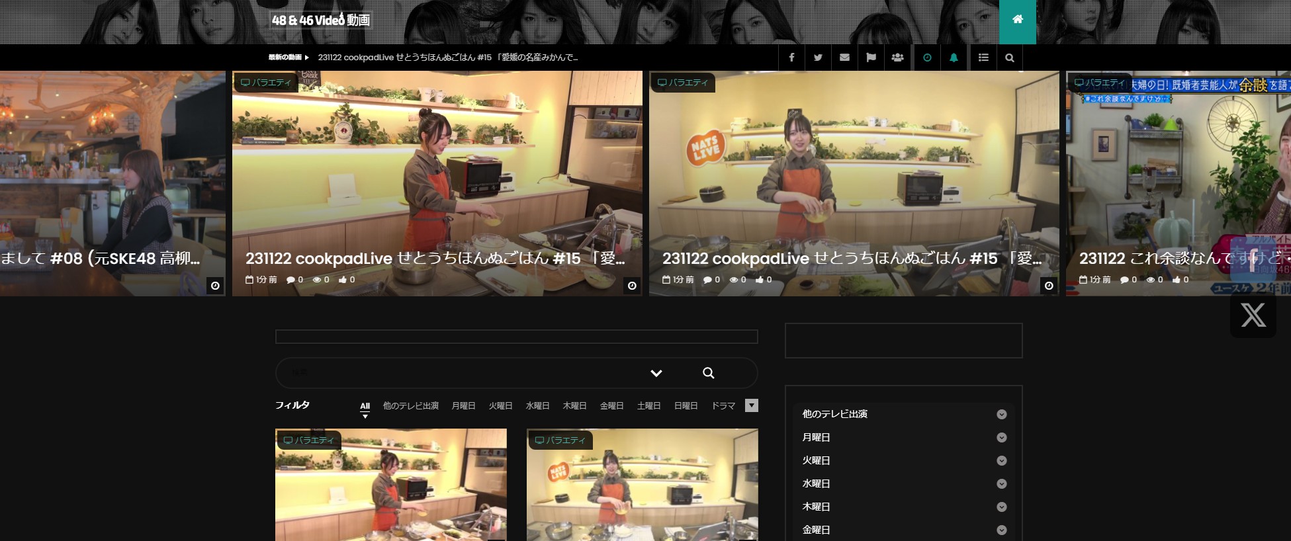Open the group users icon

pos(897,58)
